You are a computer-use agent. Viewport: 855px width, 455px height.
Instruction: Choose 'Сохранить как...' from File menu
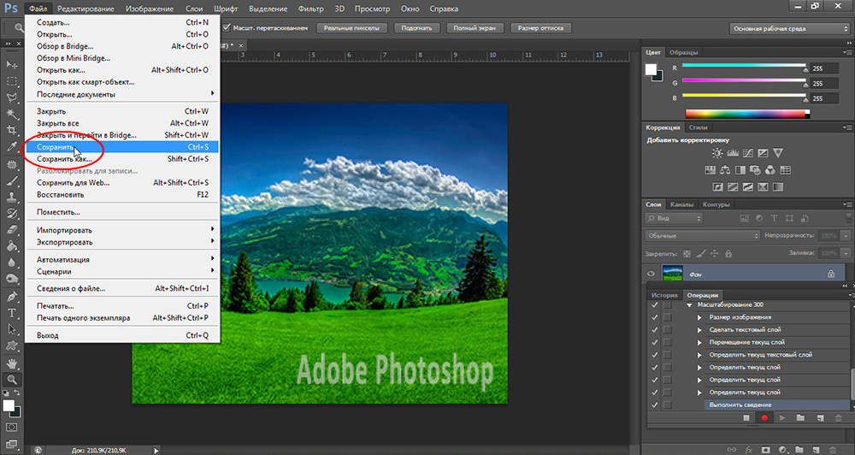122,159
